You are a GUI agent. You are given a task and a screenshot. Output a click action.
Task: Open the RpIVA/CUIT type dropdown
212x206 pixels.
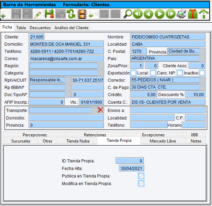click(x=68, y=80)
